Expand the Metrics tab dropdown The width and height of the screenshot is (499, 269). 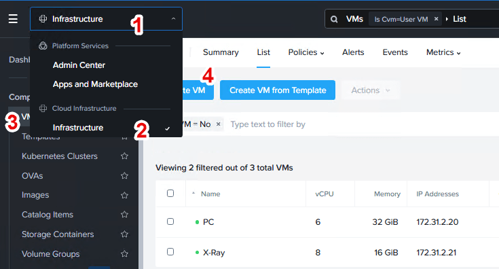[443, 52]
